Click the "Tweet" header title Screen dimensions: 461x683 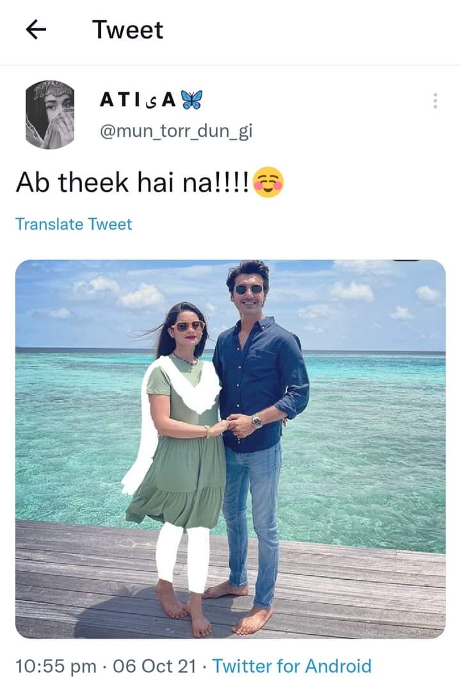pyautogui.click(x=127, y=30)
